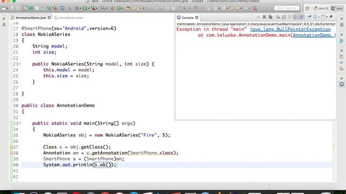Click Display Selected Console icon
Image resolution: width=346 pixels, height=194 pixels.
point(315,17)
